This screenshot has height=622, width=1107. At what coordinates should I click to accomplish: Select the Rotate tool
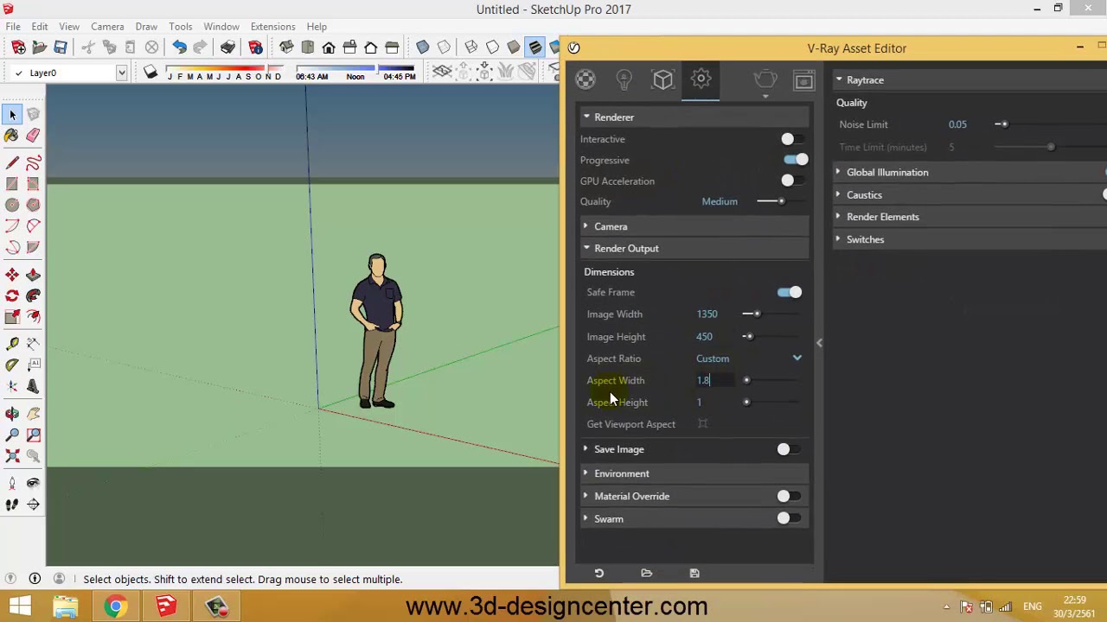point(12,295)
